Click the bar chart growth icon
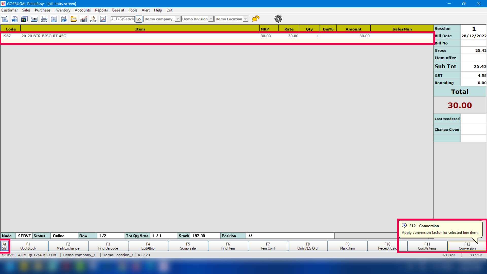The width and height of the screenshot is (487, 274). point(83,19)
